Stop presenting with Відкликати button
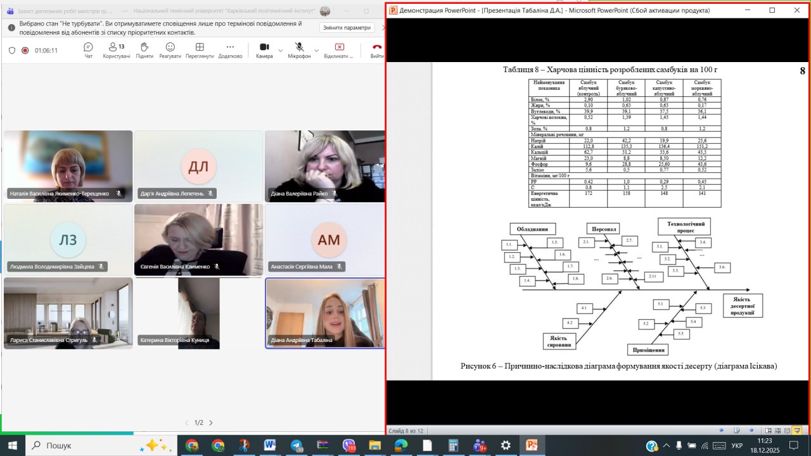 [338, 50]
